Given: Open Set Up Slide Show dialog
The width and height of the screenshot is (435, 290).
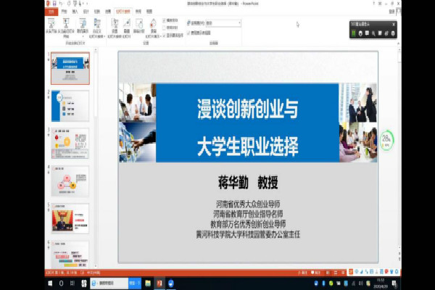Looking at the screenshot, I should 115,28.
